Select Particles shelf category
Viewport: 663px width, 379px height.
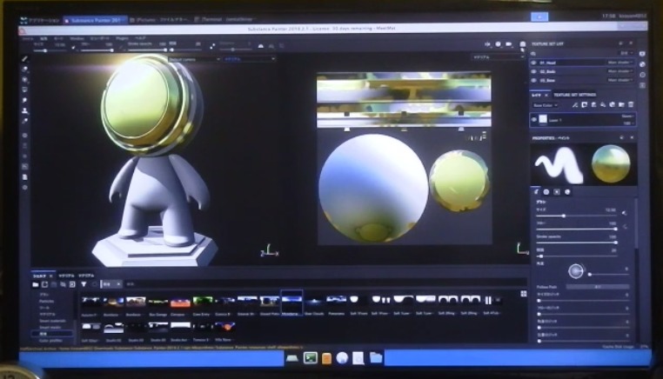(46, 302)
